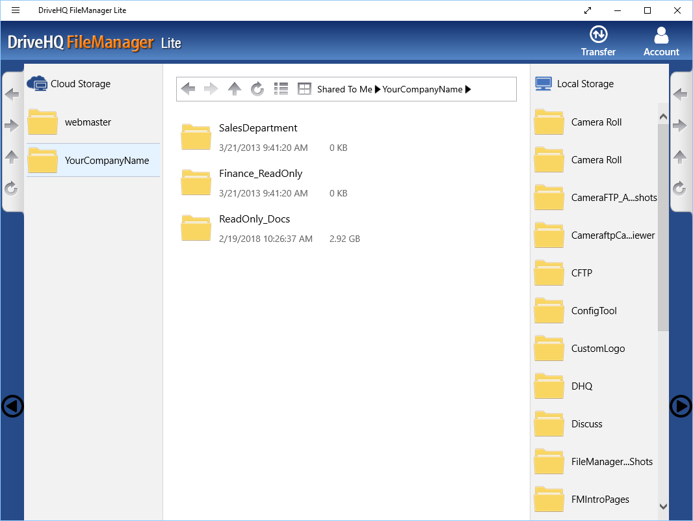Switch cloud view to grid layout
The image size is (693, 521).
click(x=304, y=88)
